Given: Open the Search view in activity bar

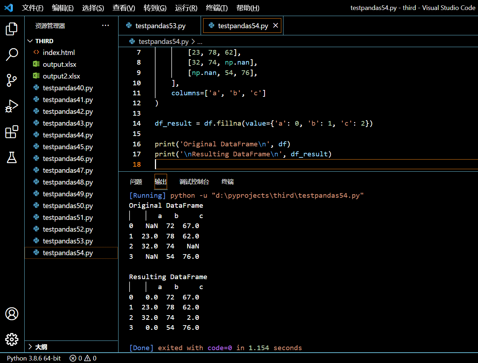Looking at the screenshot, I should [x=12, y=55].
